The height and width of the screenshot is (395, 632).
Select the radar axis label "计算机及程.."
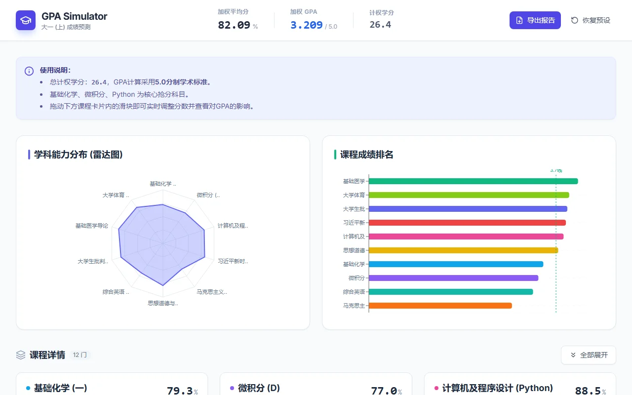[x=233, y=226]
